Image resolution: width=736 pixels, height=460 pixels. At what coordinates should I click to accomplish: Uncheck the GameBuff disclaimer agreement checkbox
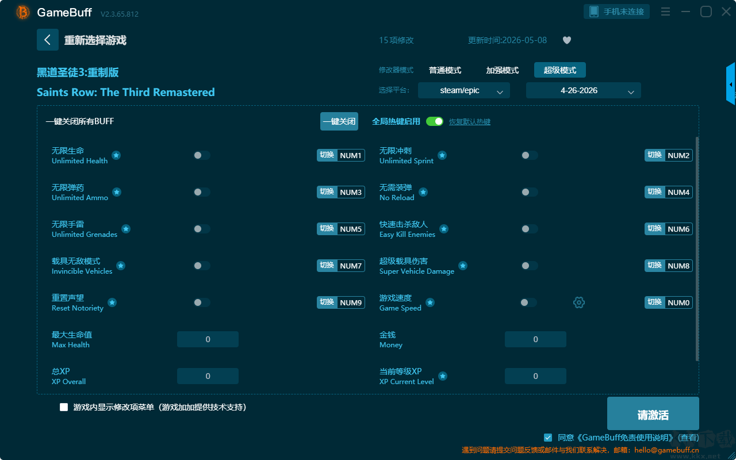coord(548,438)
